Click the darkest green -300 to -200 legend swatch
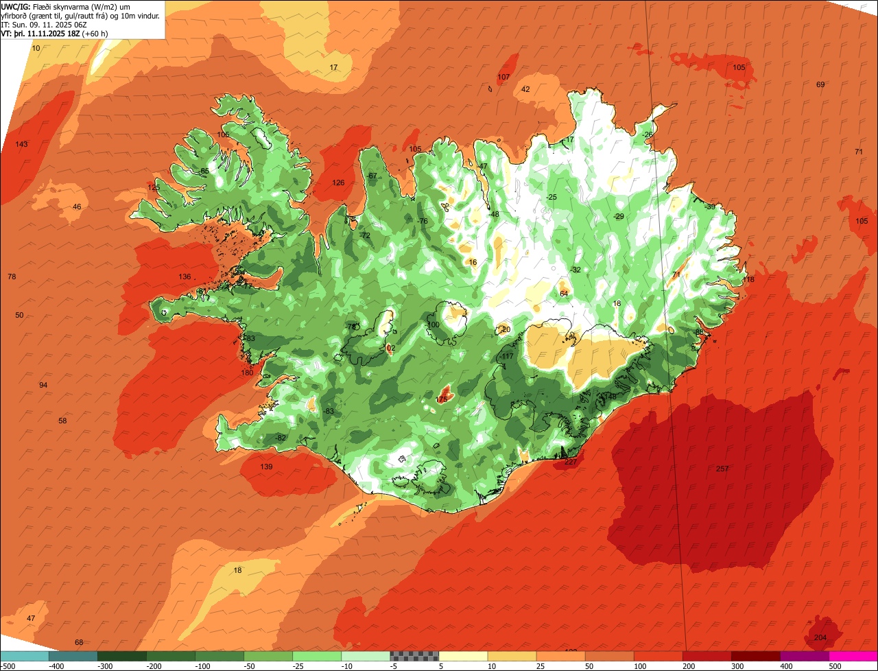 tap(121, 656)
